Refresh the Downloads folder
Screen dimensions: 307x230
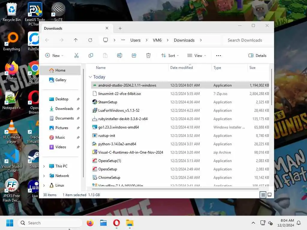90,40
